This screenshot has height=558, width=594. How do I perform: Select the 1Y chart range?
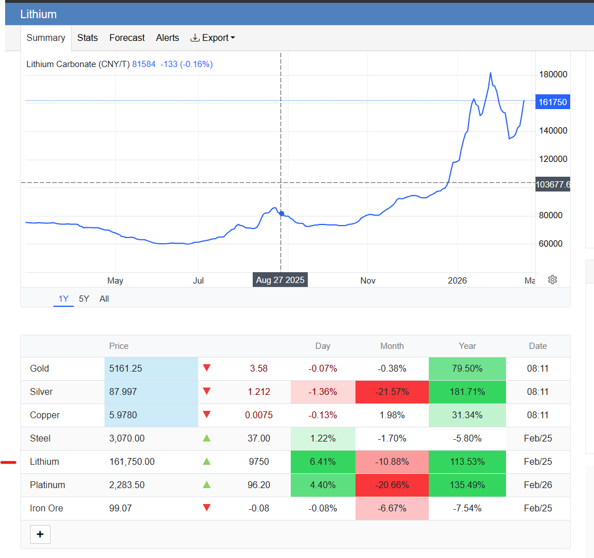tap(64, 299)
